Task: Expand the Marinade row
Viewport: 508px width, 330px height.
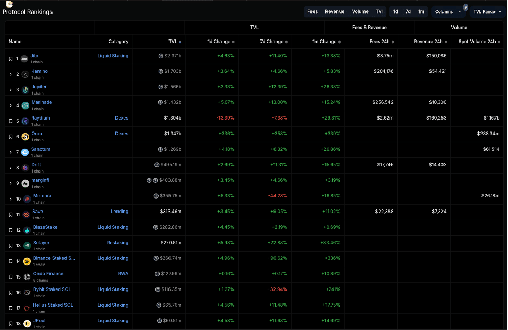Action: 11,105
